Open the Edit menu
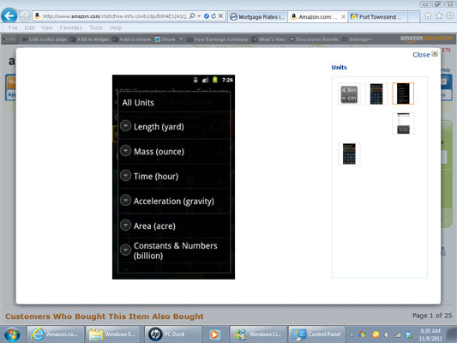Viewport: 457px width, 343px height. (29, 28)
